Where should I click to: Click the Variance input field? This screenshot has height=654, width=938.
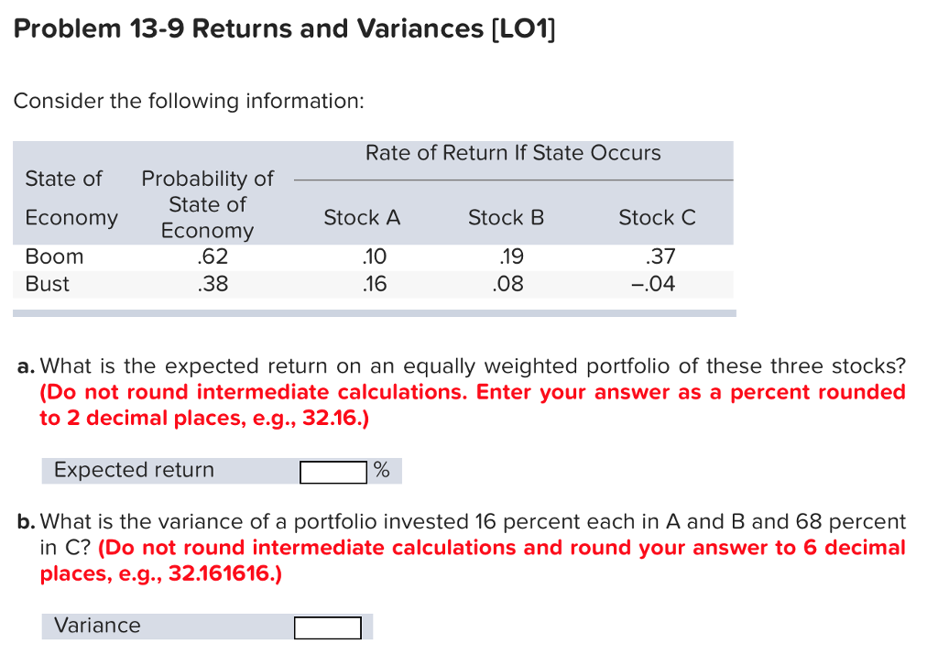click(326, 627)
